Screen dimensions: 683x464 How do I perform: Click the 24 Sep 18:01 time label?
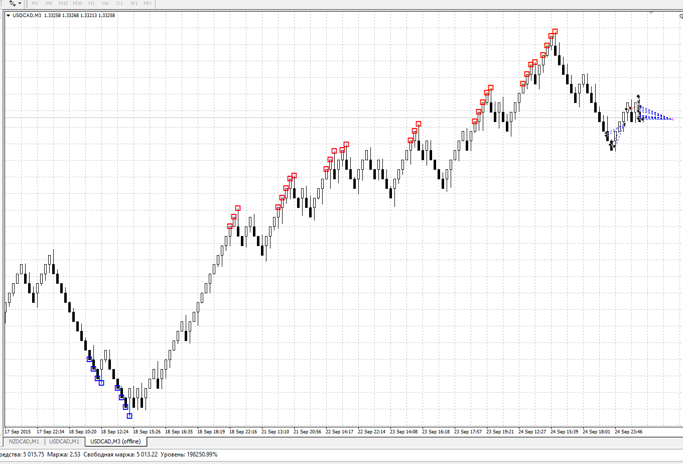click(597, 431)
